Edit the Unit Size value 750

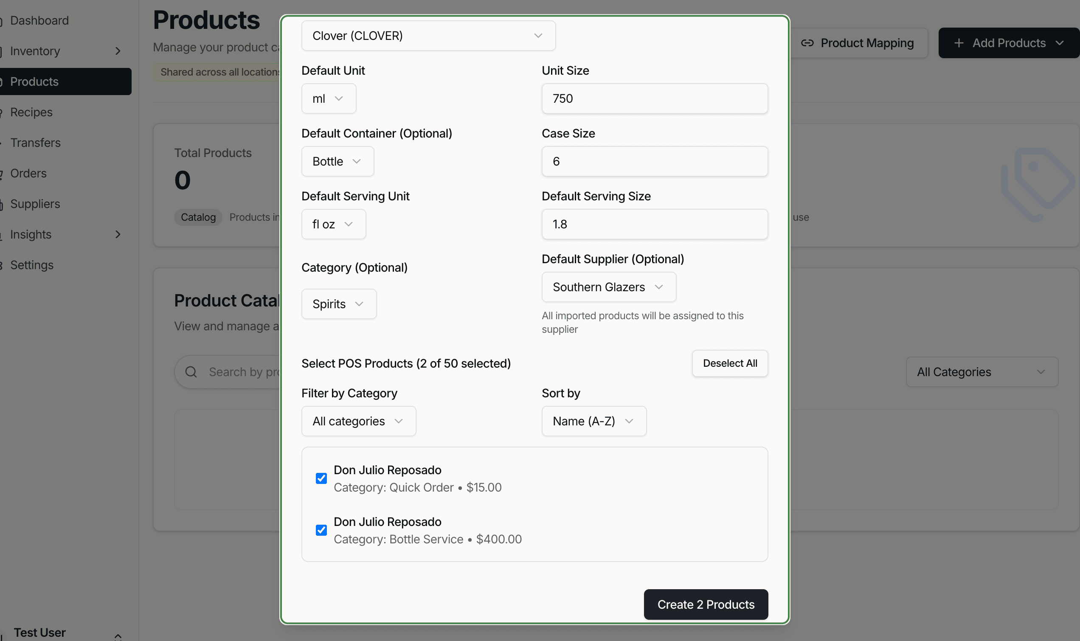tap(654, 98)
